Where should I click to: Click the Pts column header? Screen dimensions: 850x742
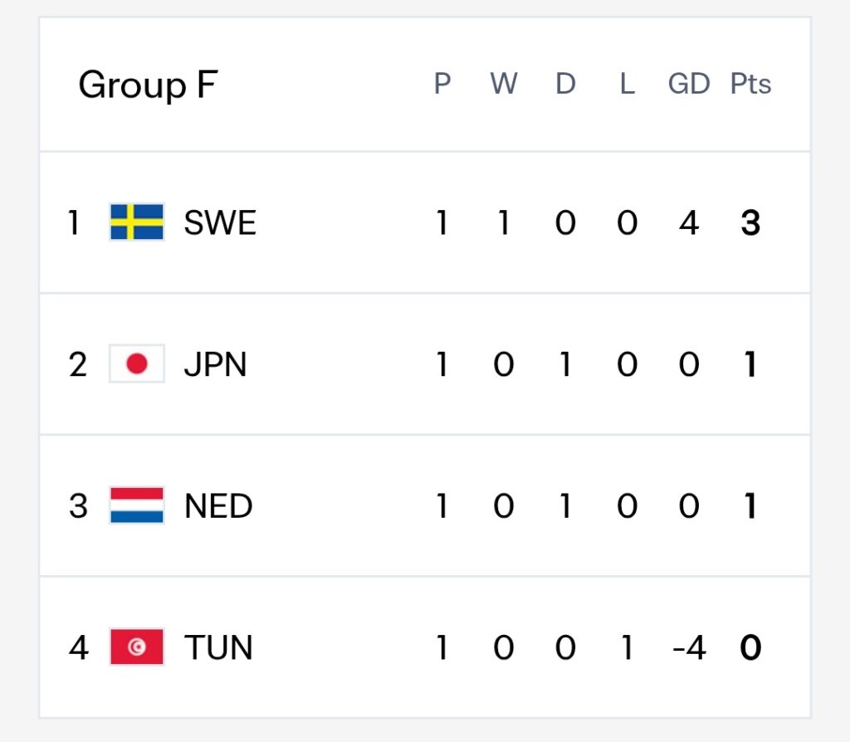(750, 84)
